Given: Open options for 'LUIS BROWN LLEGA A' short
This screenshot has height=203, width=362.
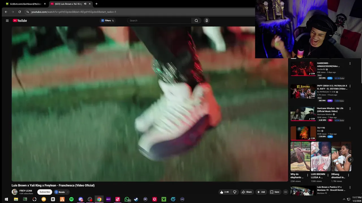Looking at the screenshot, I should pyautogui.click(x=328, y=175).
